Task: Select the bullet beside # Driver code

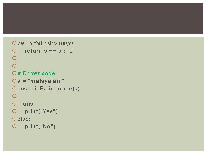Action: click(x=14, y=73)
